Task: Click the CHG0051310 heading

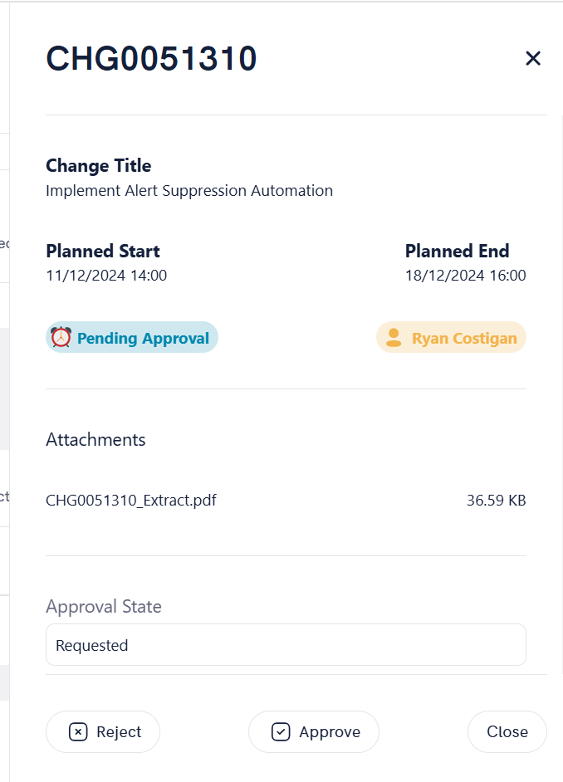Action: [152, 58]
